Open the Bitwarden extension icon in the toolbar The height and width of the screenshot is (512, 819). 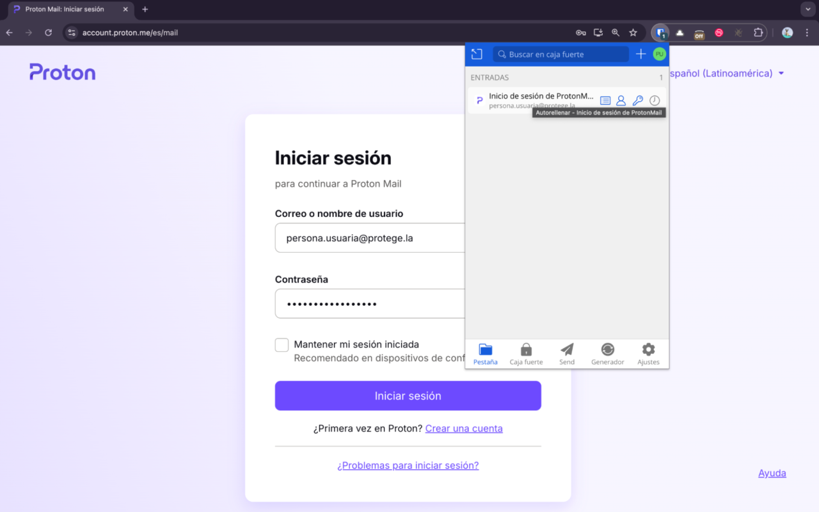click(660, 32)
